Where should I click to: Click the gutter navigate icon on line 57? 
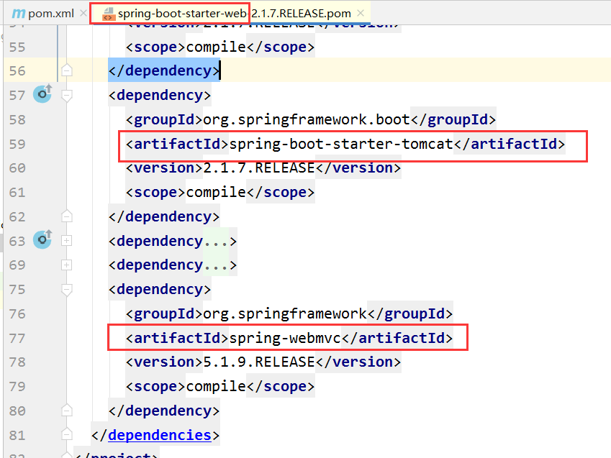[42, 94]
